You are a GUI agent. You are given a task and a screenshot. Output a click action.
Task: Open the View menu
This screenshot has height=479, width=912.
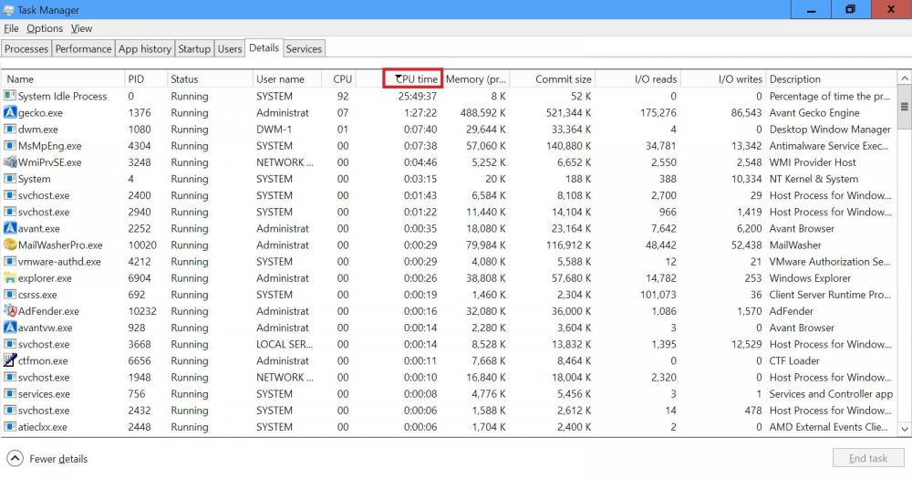tap(81, 28)
